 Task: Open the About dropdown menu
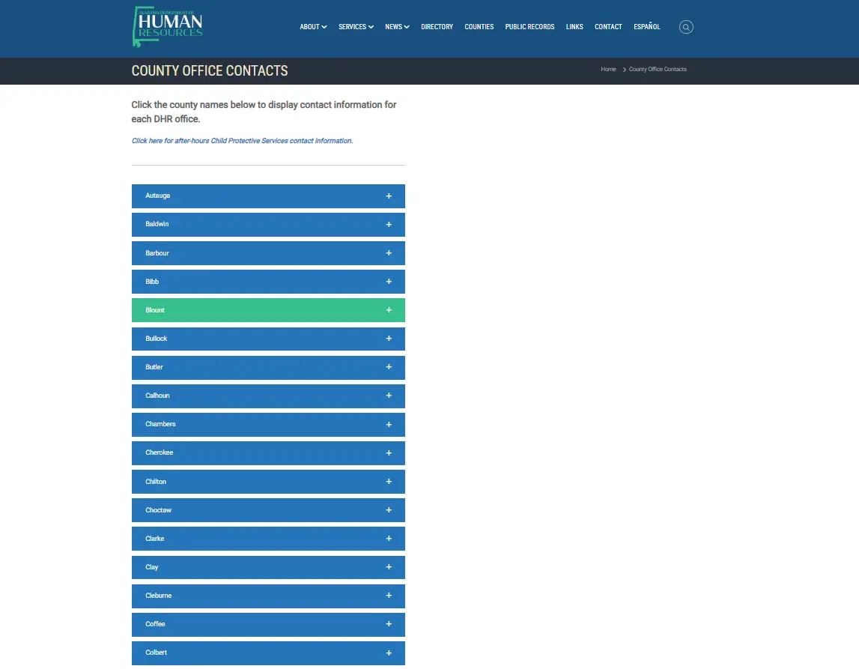313,27
